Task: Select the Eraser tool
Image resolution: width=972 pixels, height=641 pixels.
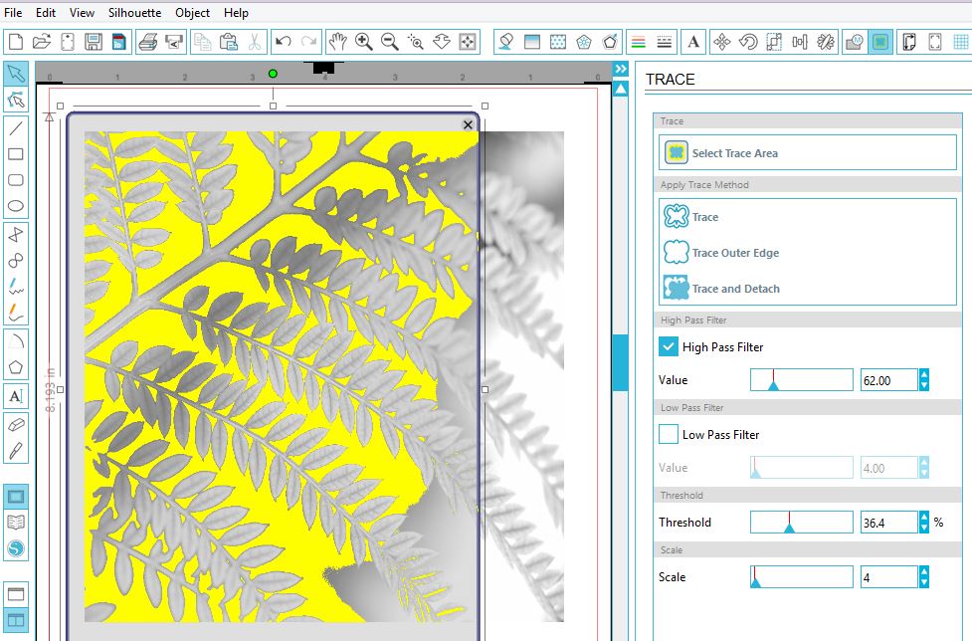Action: 16,425
